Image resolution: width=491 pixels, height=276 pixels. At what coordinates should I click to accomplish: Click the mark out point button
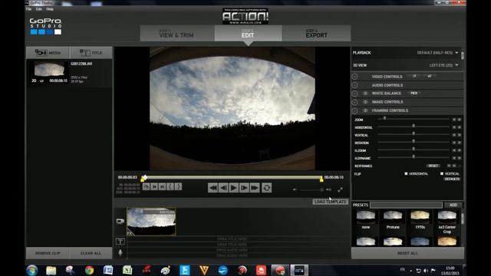(x=162, y=187)
